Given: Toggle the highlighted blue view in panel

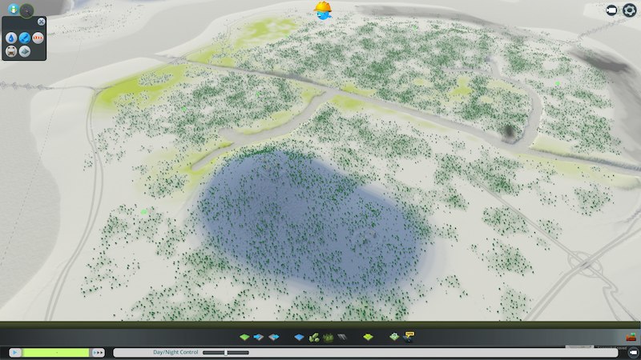Looking at the screenshot, I should [x=24, y=38].
